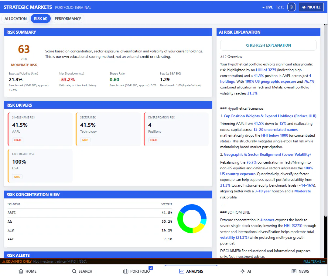This screenshot has height=276, width=328.
Task: Click the Sector Risk Technology card
Action: point(108,129)
